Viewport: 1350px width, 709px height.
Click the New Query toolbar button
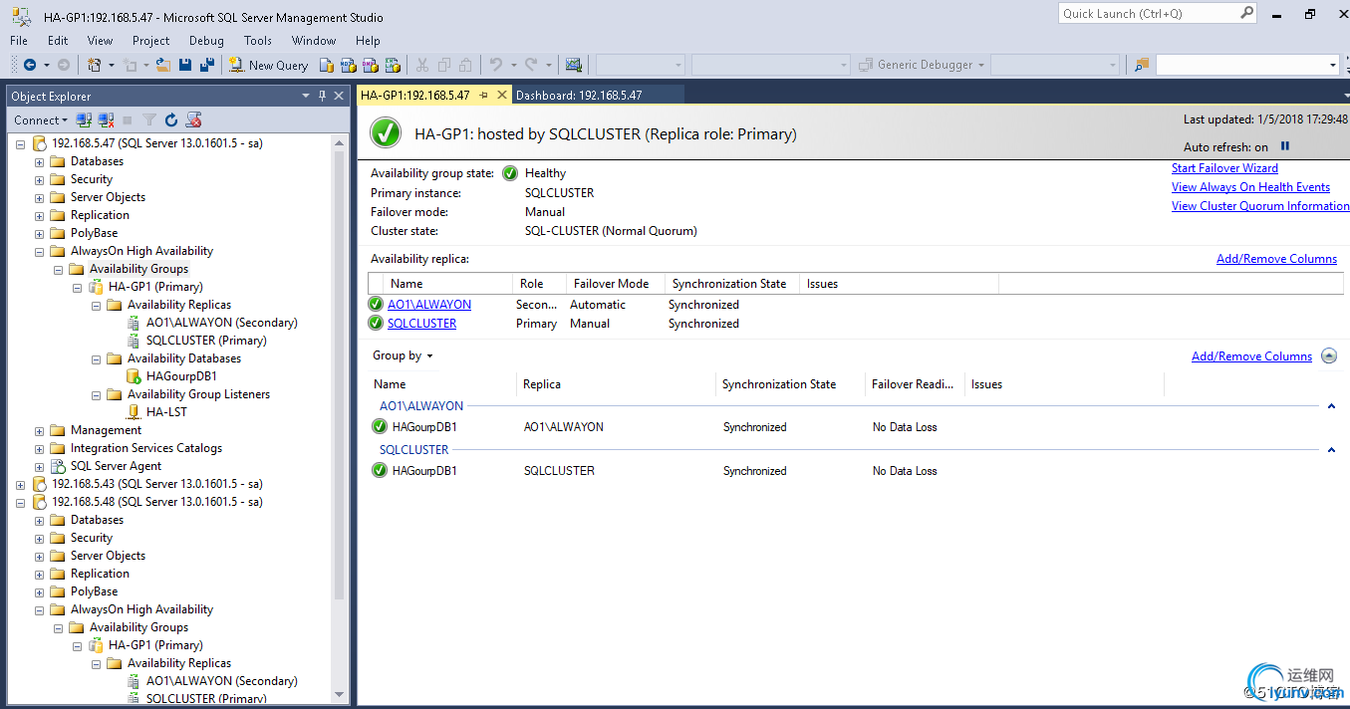point(268,65)
